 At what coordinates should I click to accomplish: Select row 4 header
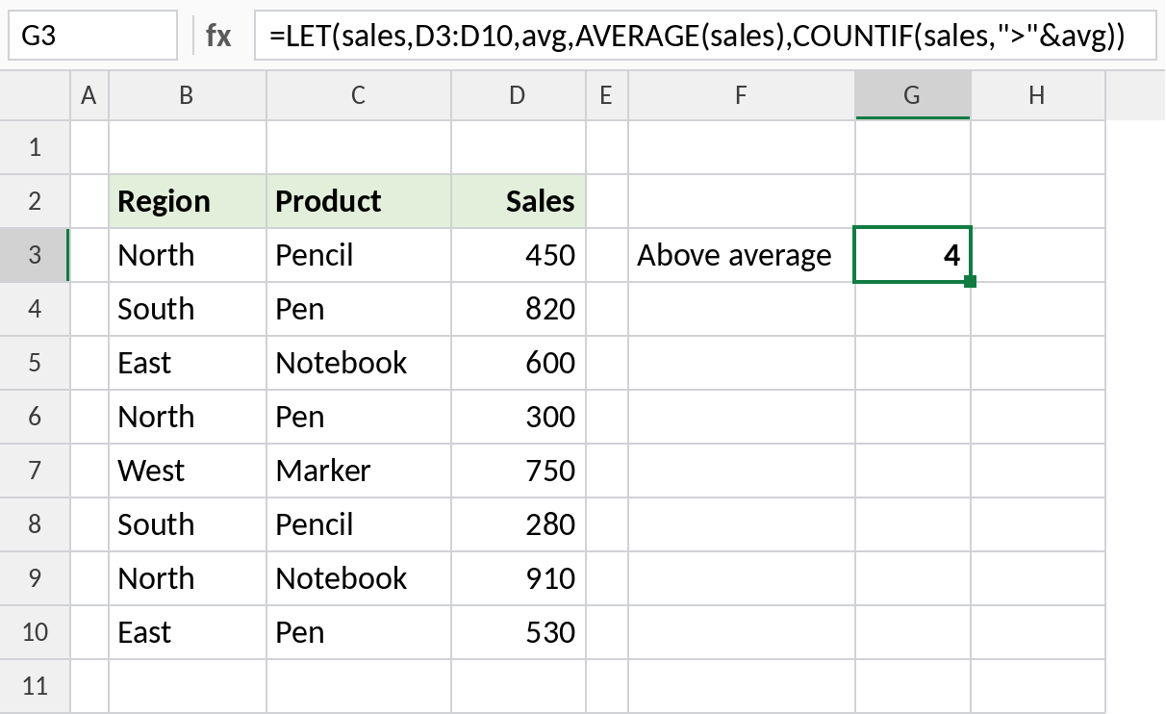tap(36, 309)
